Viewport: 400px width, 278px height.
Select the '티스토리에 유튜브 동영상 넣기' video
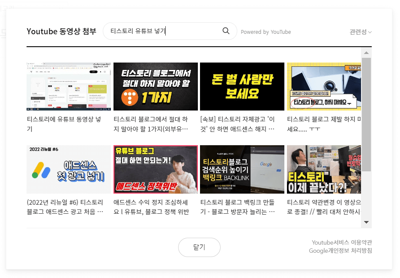tap(69, 86)
